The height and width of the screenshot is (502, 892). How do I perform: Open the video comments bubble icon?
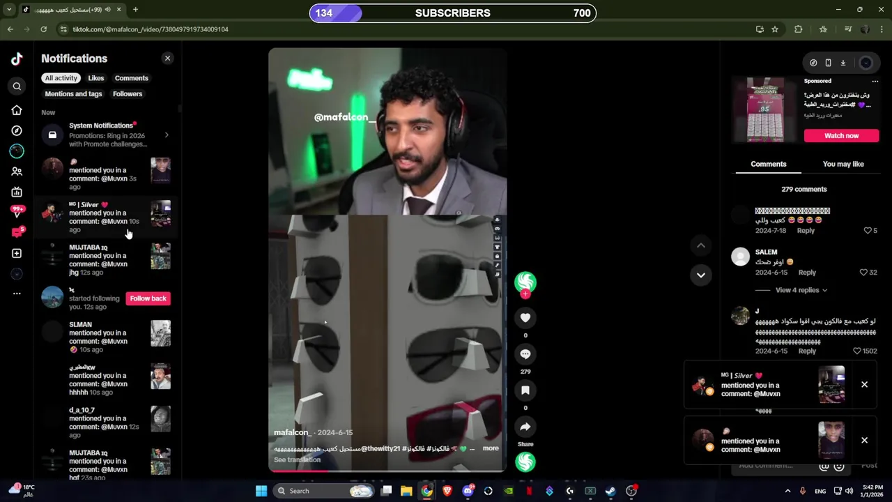click(525, 354)
